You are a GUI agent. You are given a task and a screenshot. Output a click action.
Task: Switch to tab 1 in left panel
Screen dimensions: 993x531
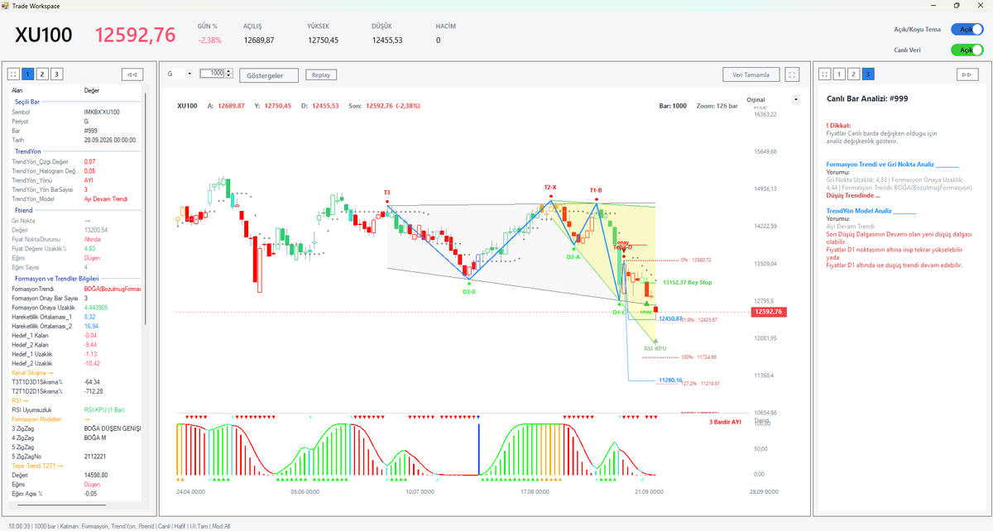tap(28, 74)
